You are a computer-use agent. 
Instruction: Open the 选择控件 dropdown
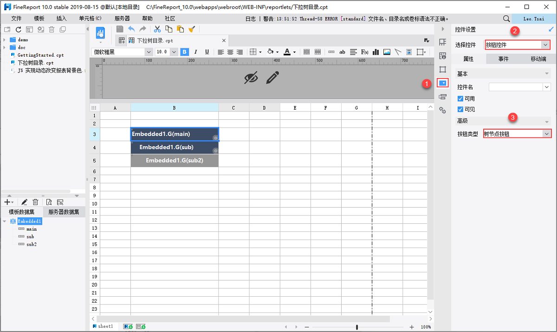pyautogui.click(x=518, y=45)
